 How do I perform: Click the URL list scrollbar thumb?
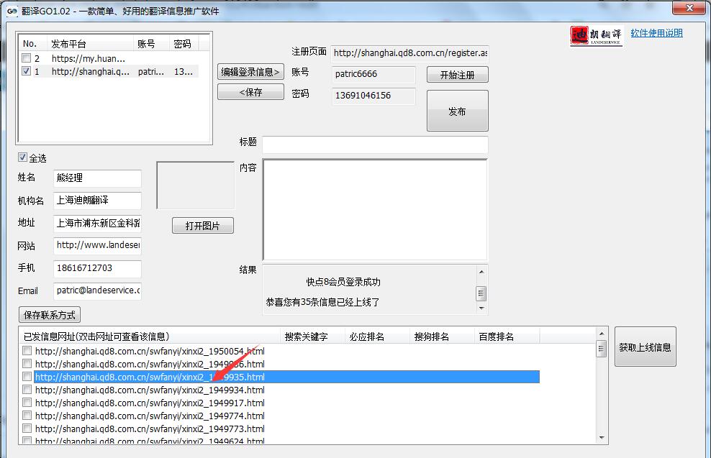click(602, 349)
